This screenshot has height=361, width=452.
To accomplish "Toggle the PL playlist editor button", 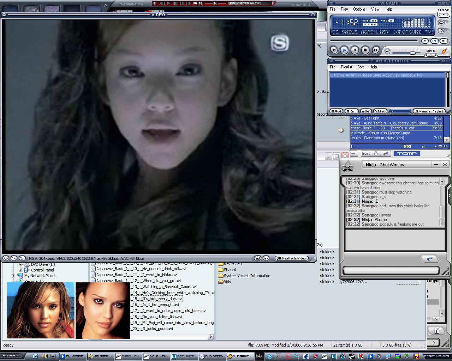I will pos(434,41).
